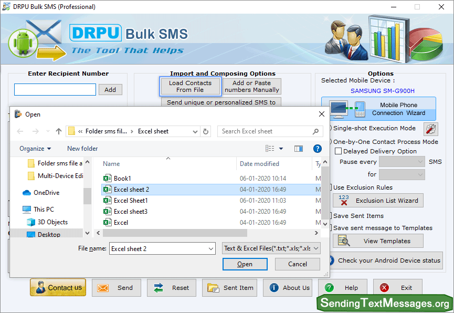The height and width of the screenshot is (313, 454).
Task: Click Contact us person icon
Action: pos(40,287)
